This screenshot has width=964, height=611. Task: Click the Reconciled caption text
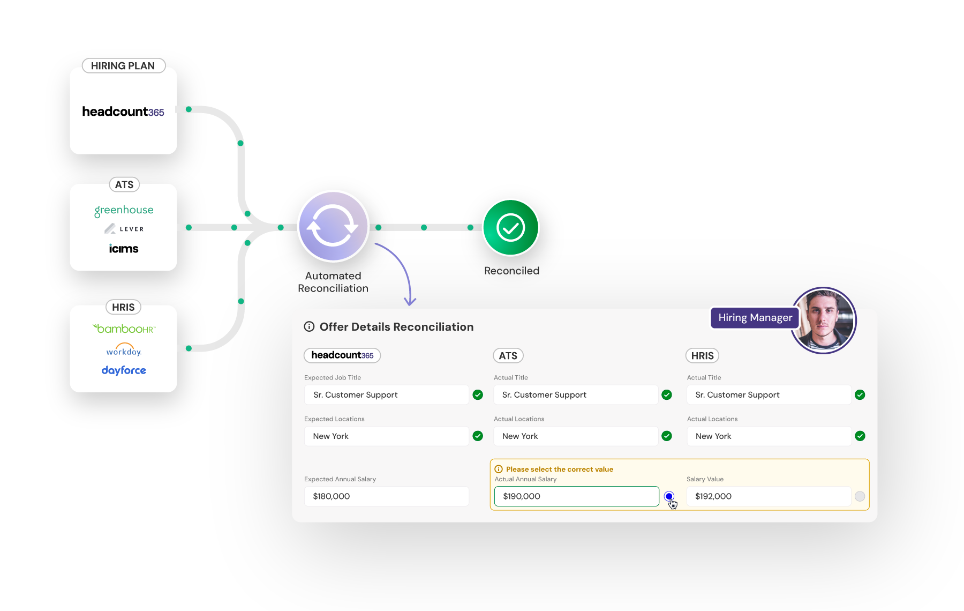pyautogui.click(x=511, y=271)
